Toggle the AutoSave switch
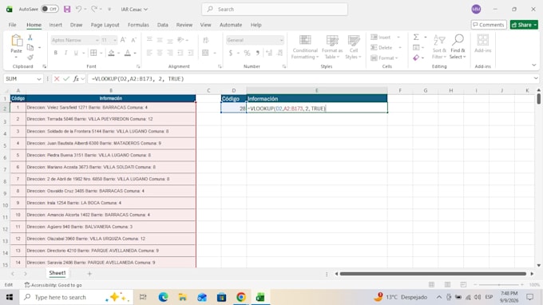Screen dimensions: 543x305 tap(50, 9)
